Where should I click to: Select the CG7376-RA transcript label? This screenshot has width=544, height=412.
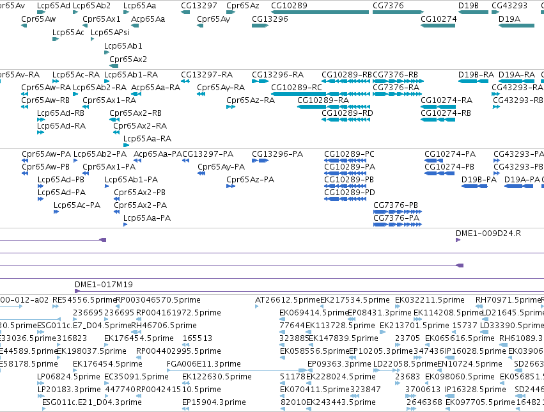pyautogui.click(x=396, y=88)
